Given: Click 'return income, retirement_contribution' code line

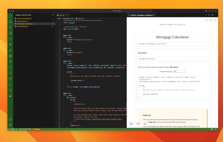Looking at the screenshot, I should tap(83, 87).
